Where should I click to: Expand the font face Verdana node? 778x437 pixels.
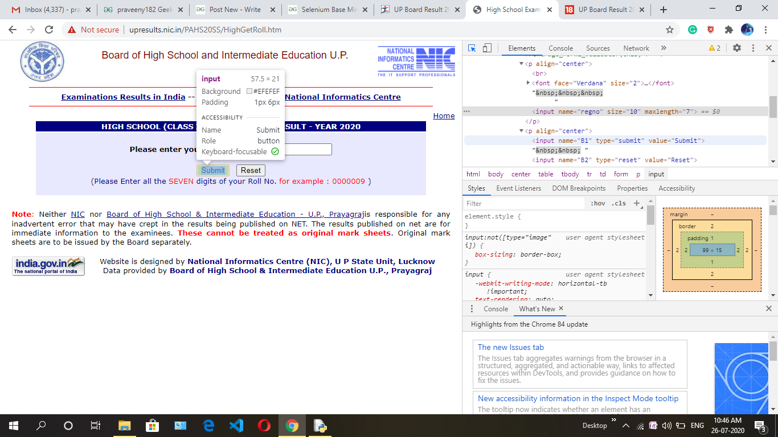529,83
